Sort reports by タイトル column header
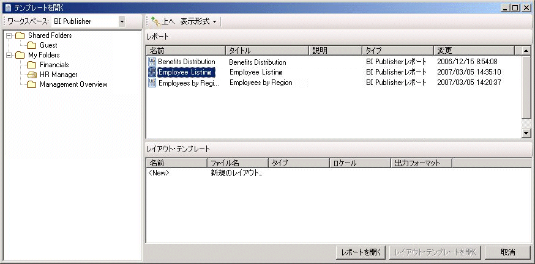This screenshot has width=535, height=264. pyautogui.click(x=267, y=51)
